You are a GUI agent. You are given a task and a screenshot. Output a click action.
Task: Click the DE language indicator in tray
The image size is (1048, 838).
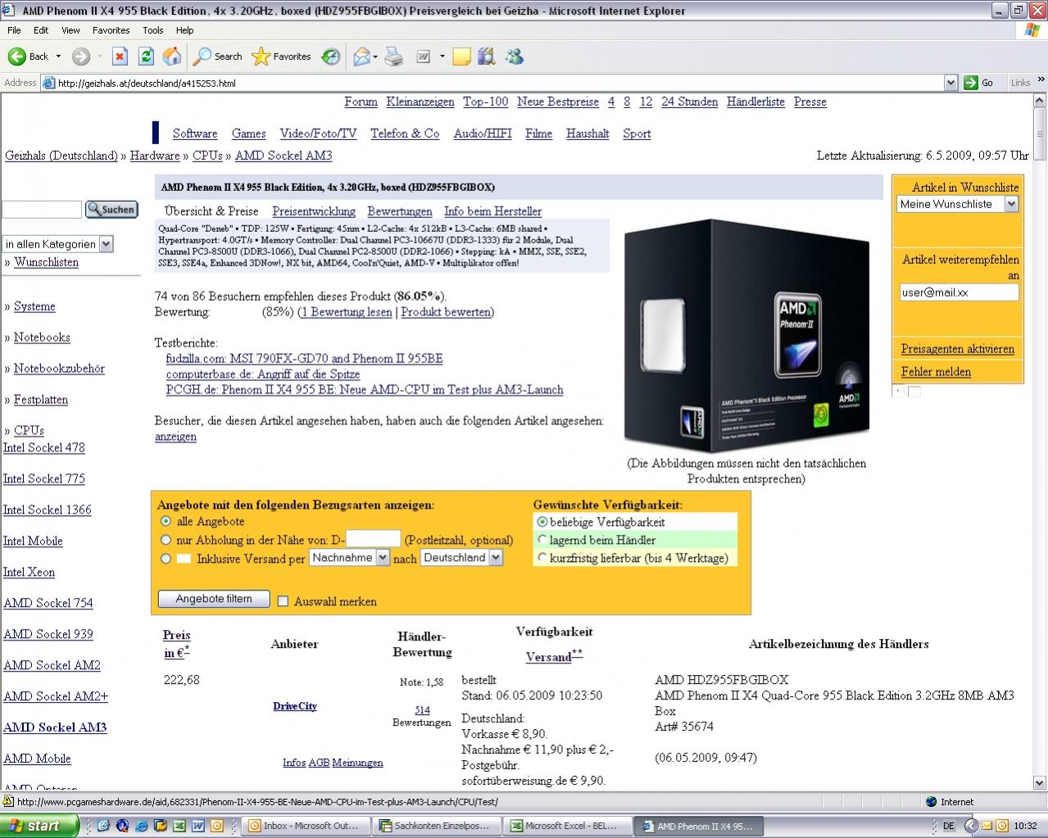click(949, 826)
